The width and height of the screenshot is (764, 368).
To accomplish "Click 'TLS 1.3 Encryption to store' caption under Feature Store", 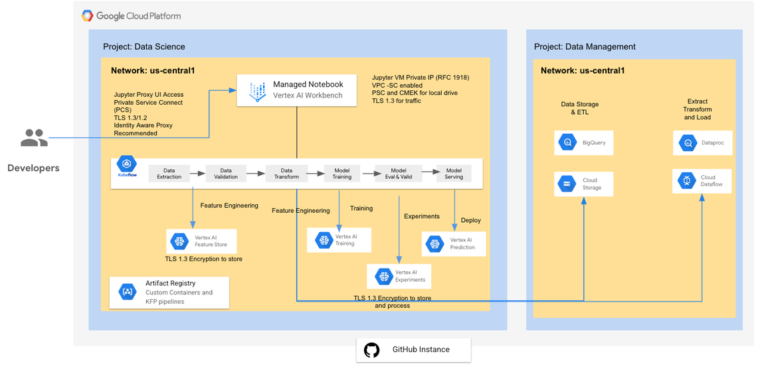I will (204, 259).
